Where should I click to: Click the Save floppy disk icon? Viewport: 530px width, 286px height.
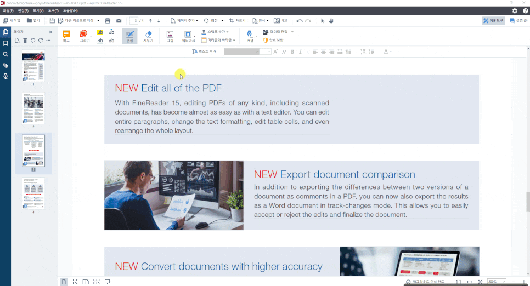(52, 21)
